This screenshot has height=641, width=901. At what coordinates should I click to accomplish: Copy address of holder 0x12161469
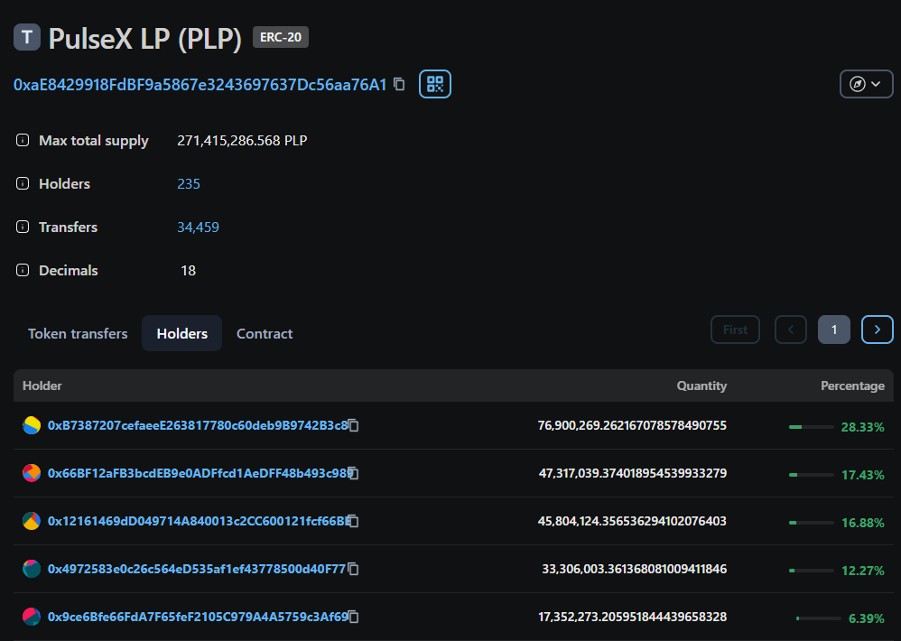(x=354, y=521)
